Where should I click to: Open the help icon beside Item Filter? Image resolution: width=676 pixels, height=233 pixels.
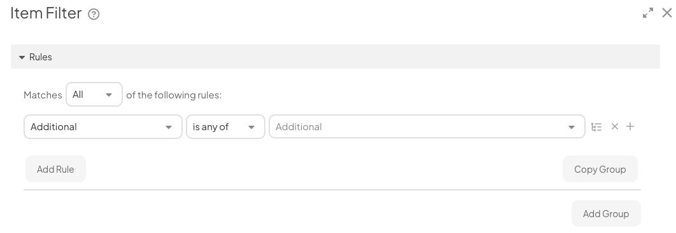tap(94, 14)
